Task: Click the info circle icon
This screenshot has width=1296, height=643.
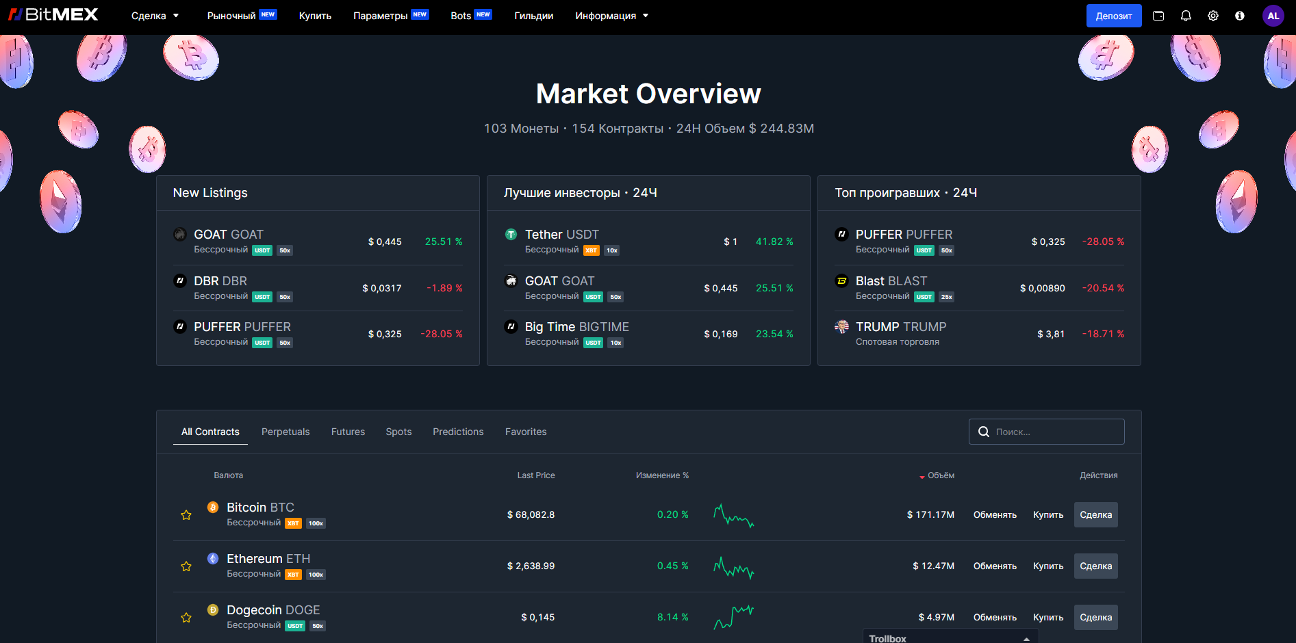Action: pyautogui.click(x=1240, y=16)
